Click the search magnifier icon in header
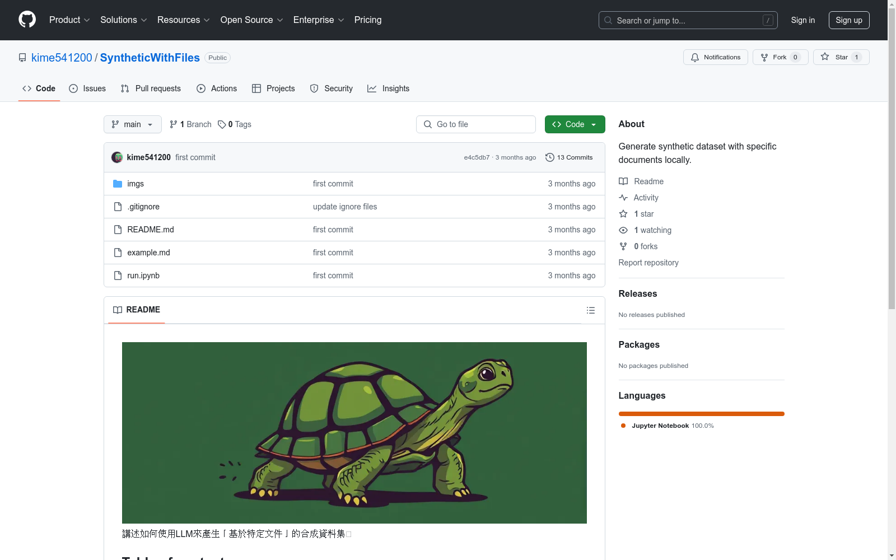 608,20
